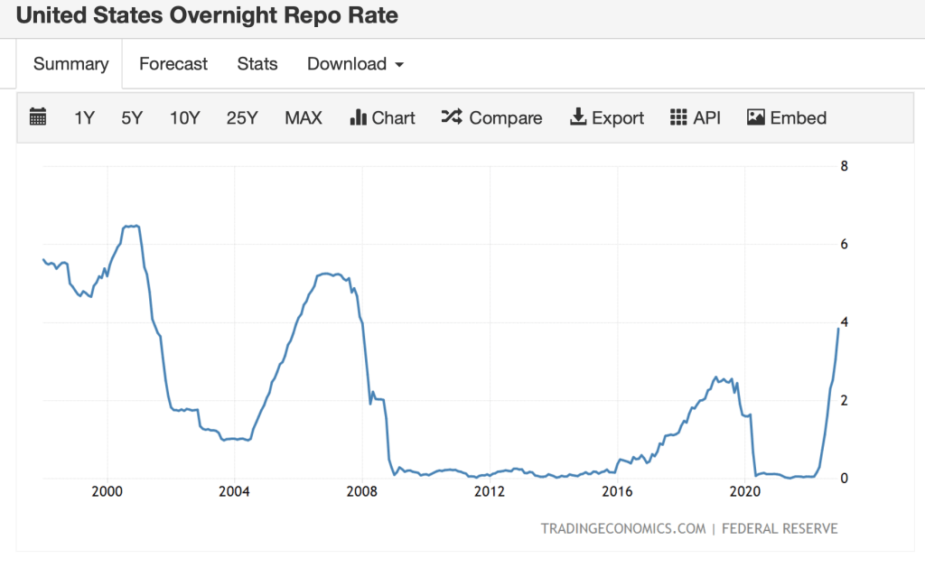
Task: Click the Embed button label
Action: click(799, 117)
